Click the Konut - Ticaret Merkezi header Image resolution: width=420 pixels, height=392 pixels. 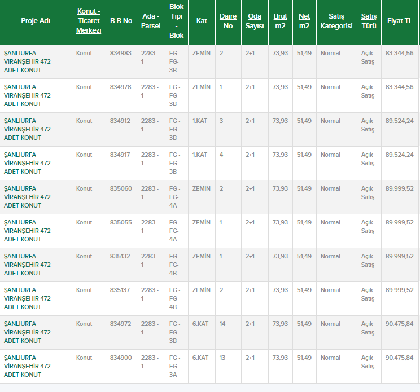(x=89, y=21)
